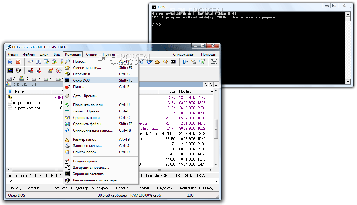Click the blue sync arrows toolbar icon
The width and height of the screenshot is (357, 205).
(x=149, y=62)
